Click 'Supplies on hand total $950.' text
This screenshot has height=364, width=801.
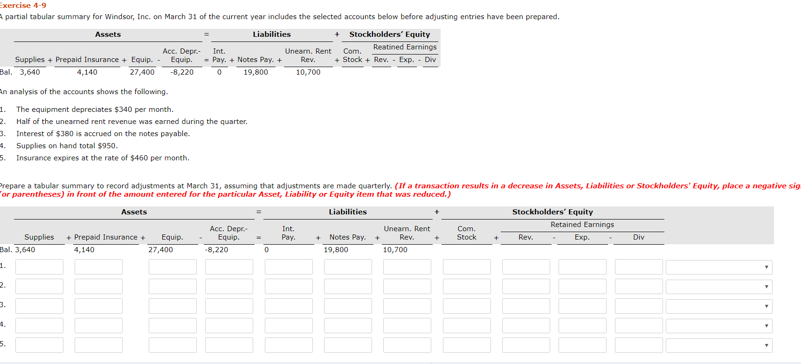pyautogui.click(x=67, y=146)
